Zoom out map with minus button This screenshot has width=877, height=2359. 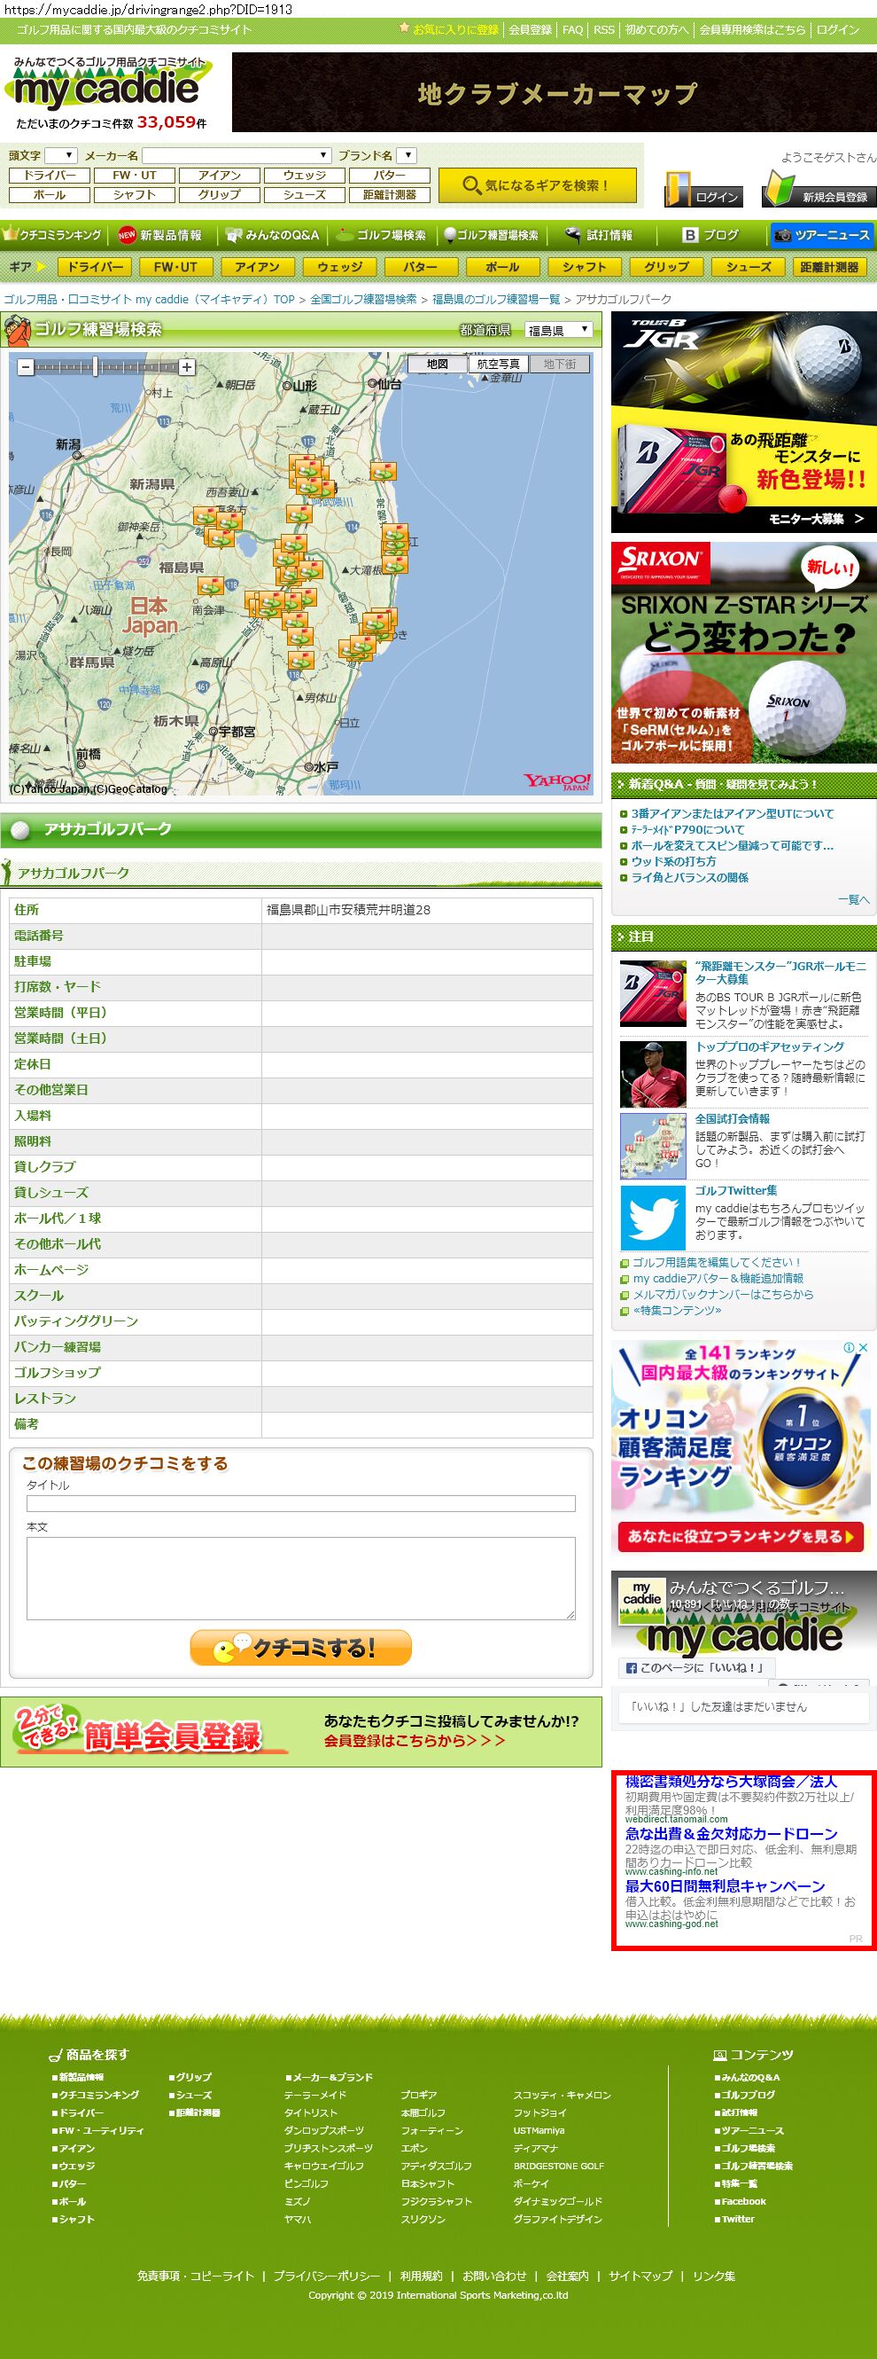coord(26,367)
